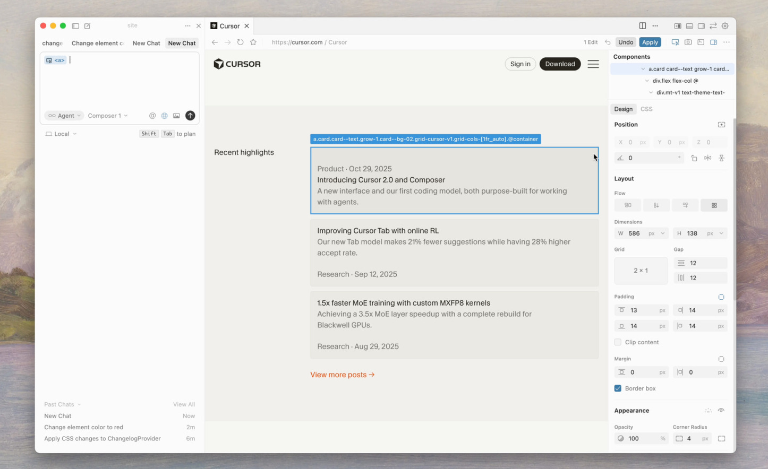The image size is (768, 469).
Task: Uncheck the Border box checkbox
Action: pos(618,388)
